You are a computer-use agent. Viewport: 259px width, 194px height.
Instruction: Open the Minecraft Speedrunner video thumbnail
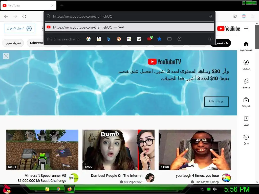(42, 150)
